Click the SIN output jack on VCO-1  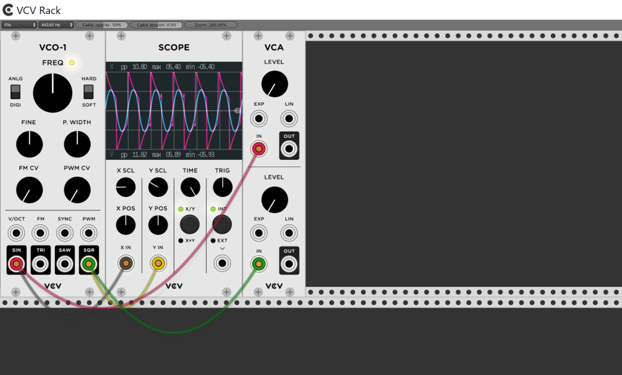pos(16,264)
